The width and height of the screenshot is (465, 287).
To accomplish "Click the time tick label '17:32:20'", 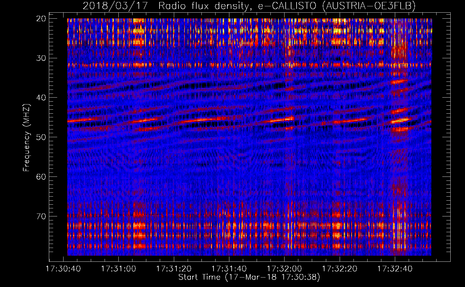I will point(339,269).
